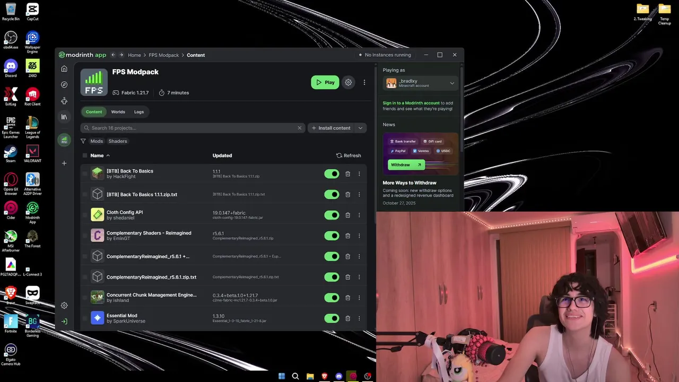Image resolution: width=679 pixels, height=382 pixels.
Task: Click the right panel vertical scrollbar
Action: point(463,109)
